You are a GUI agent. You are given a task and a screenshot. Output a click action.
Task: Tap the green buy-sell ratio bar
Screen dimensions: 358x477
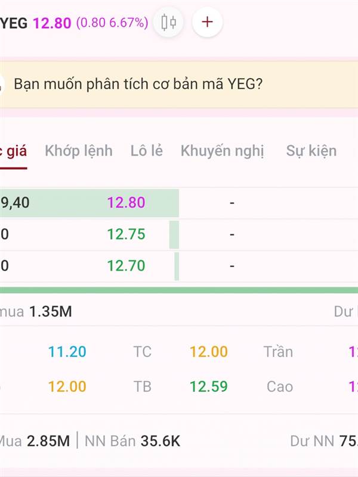(179, 290)
